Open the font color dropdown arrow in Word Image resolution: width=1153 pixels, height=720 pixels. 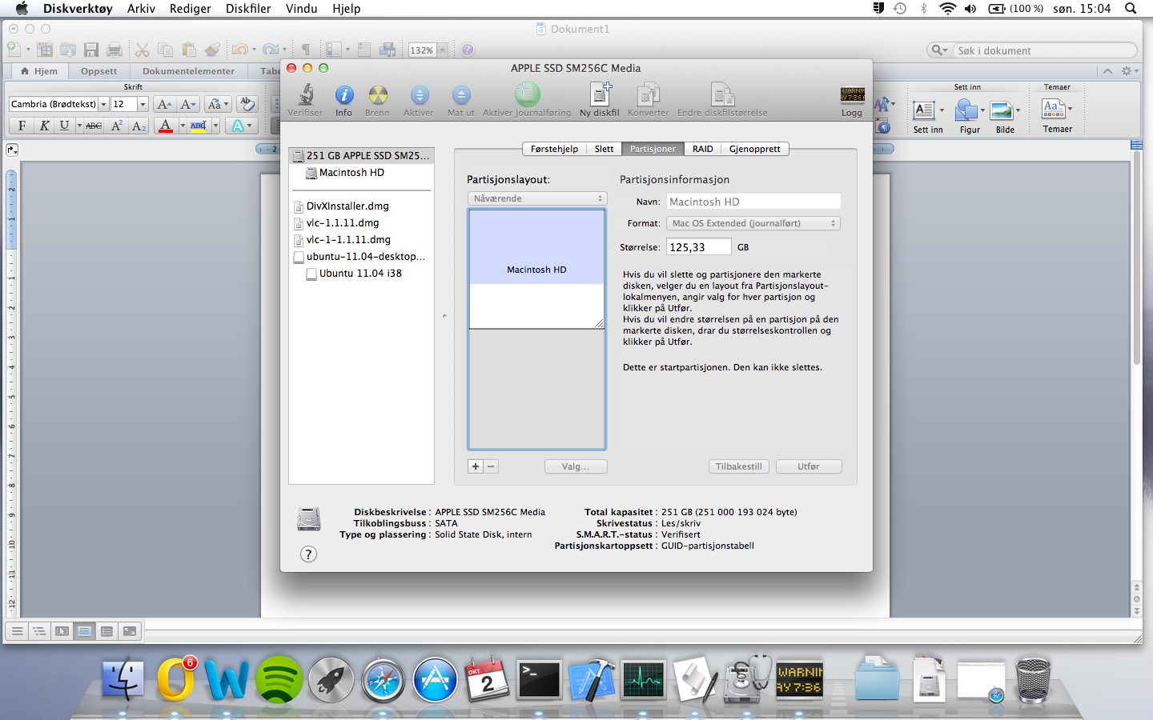click(183, 126)
